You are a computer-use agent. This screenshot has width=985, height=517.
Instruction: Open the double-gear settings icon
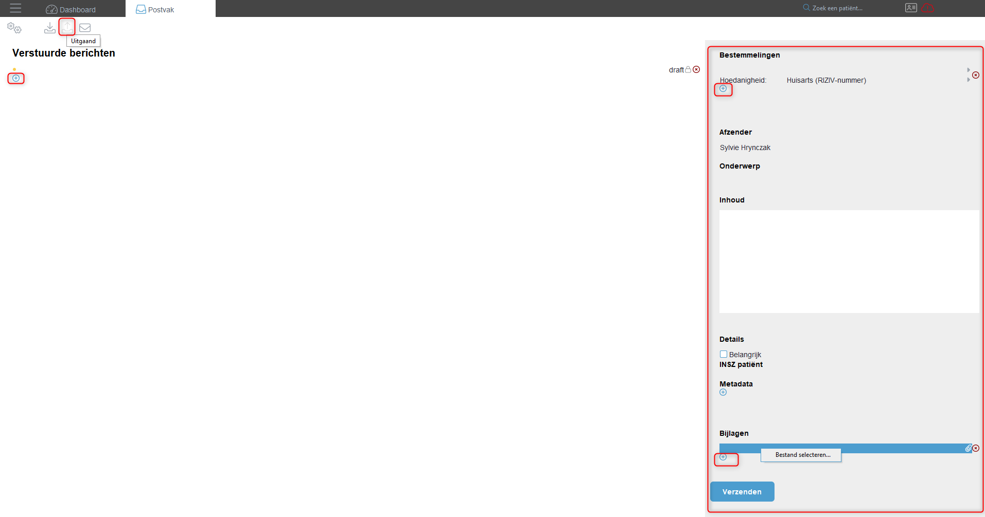tap(14, 28)
